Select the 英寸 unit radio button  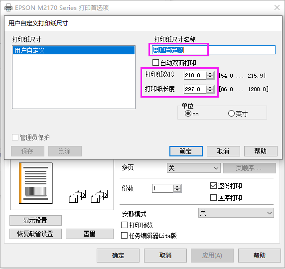pyautogui.click(x=231, y=114)
